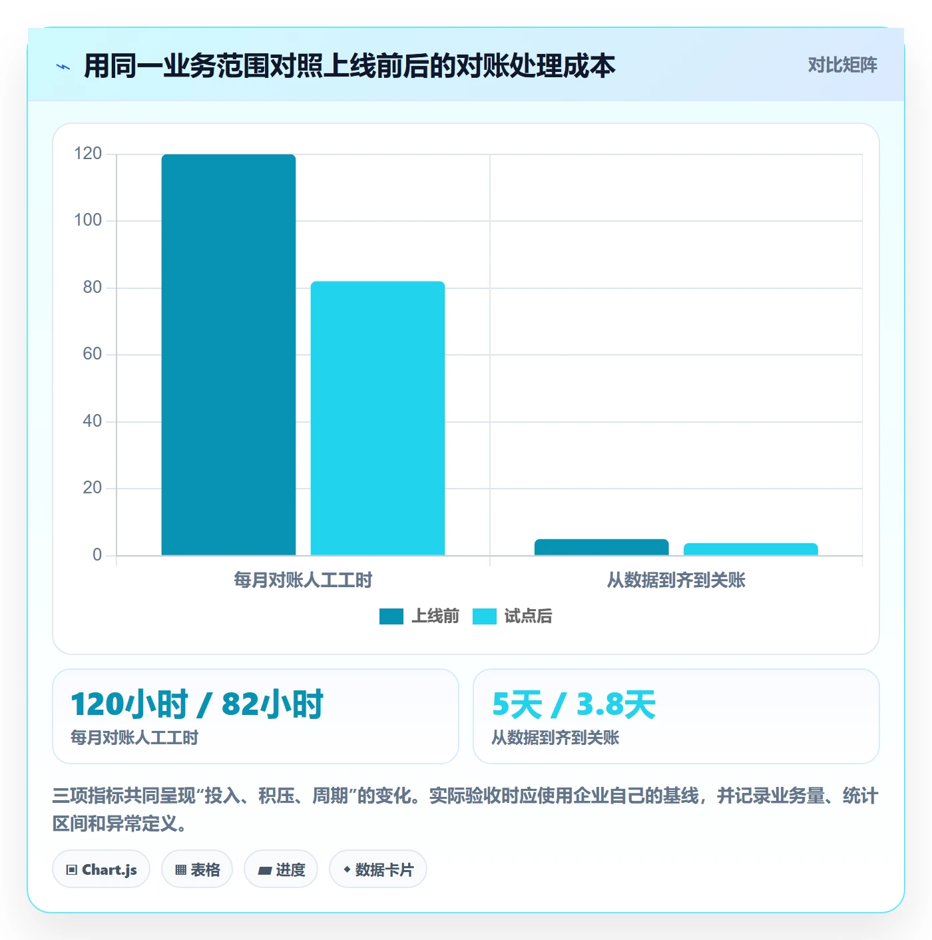Viewport: 932px width, 940px height.
Task: Click the 从数据到齐到关账 x-axis label
Action: tap(676, 581)
